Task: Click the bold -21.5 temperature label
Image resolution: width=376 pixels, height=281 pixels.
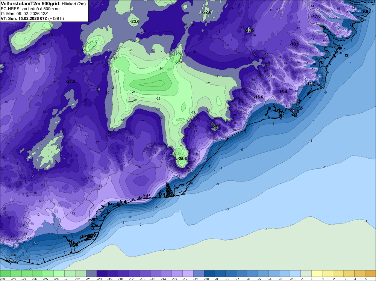Action: tap(71, 81)
